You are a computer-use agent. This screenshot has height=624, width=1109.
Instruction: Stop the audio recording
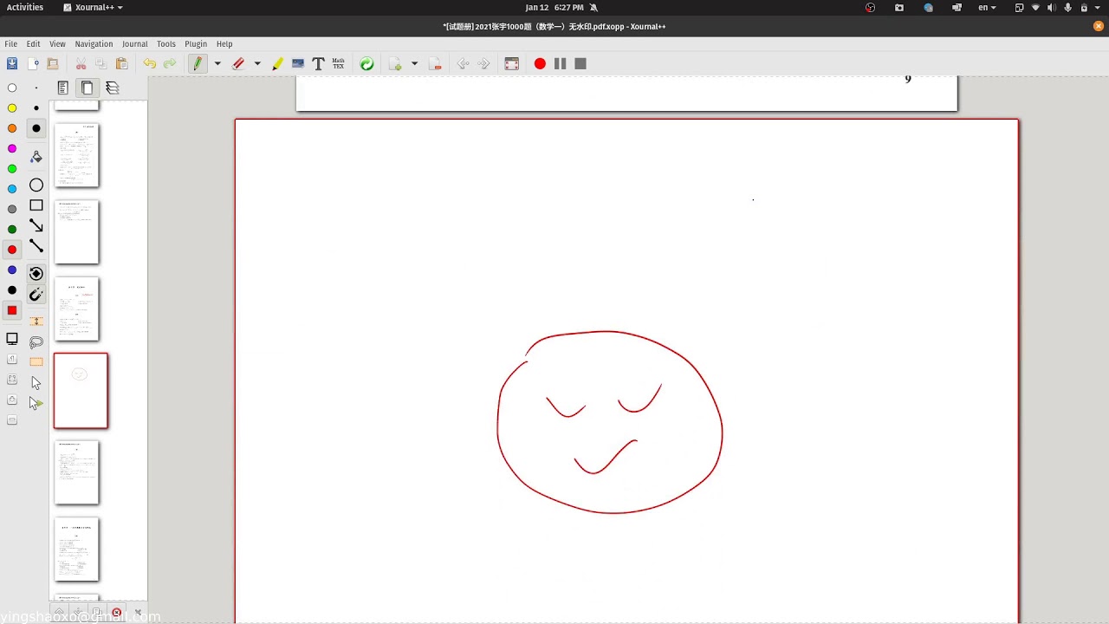[580, 63]
